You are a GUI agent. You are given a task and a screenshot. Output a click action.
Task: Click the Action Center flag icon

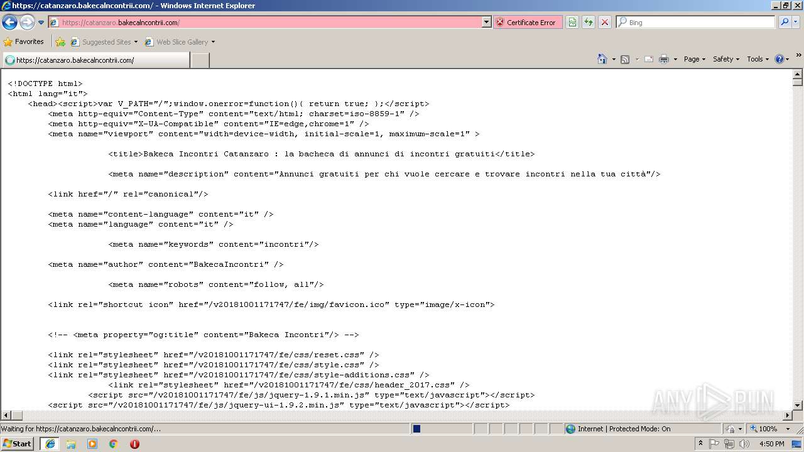tap(715, 444)
